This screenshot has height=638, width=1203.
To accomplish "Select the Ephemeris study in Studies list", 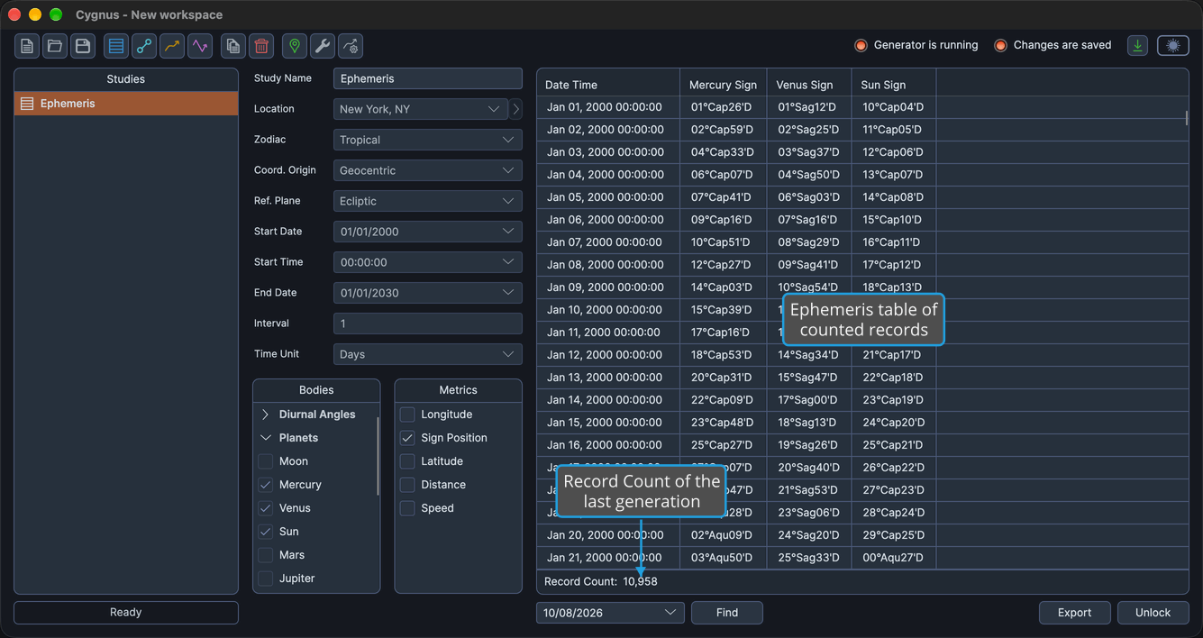I will [x=126, y=104].
